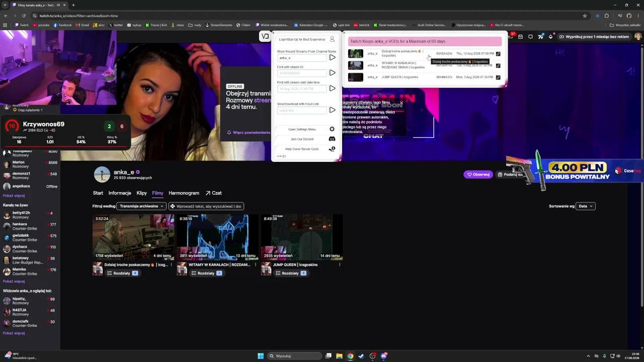Screen dimensions: 644x362
Task: Expand Rozdziały chapters for Dzisiaj troche poskaczemy
Action: [123, 273]
